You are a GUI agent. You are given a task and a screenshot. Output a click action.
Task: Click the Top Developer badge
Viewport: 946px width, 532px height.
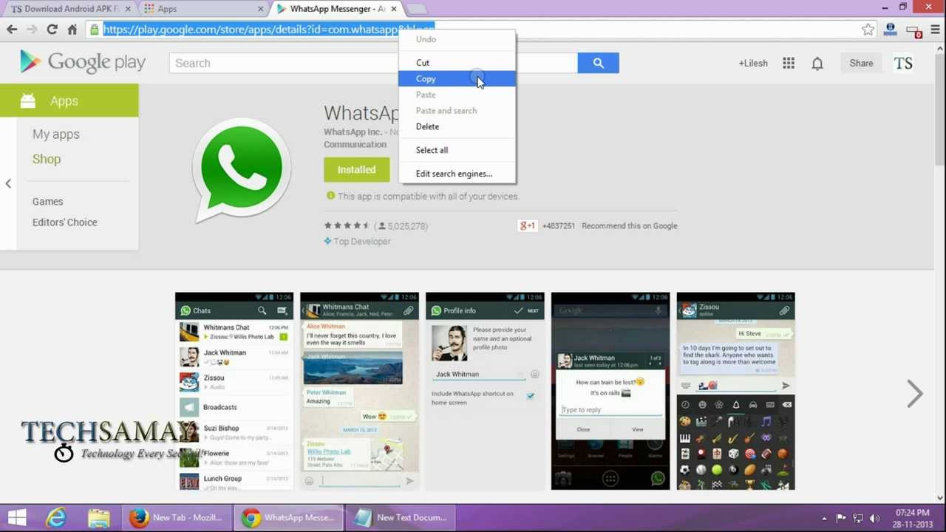357,242
